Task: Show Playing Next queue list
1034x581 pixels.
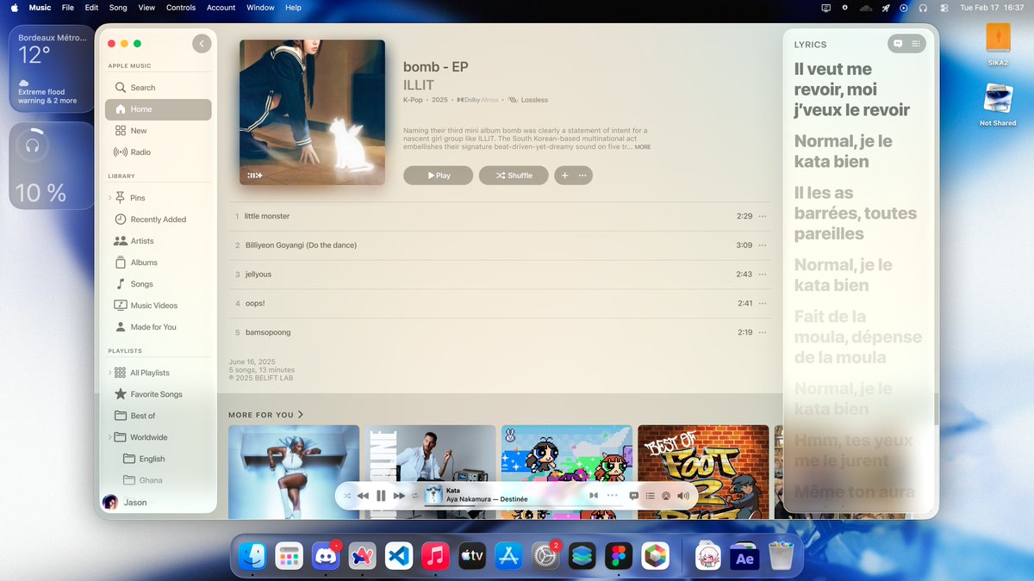Action: pyautogui.click(x=650, y=496)
